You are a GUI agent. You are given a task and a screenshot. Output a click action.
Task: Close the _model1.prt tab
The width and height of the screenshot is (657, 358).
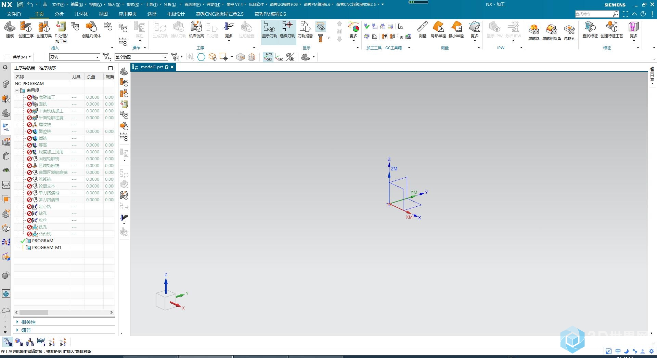tap(172, 67)
